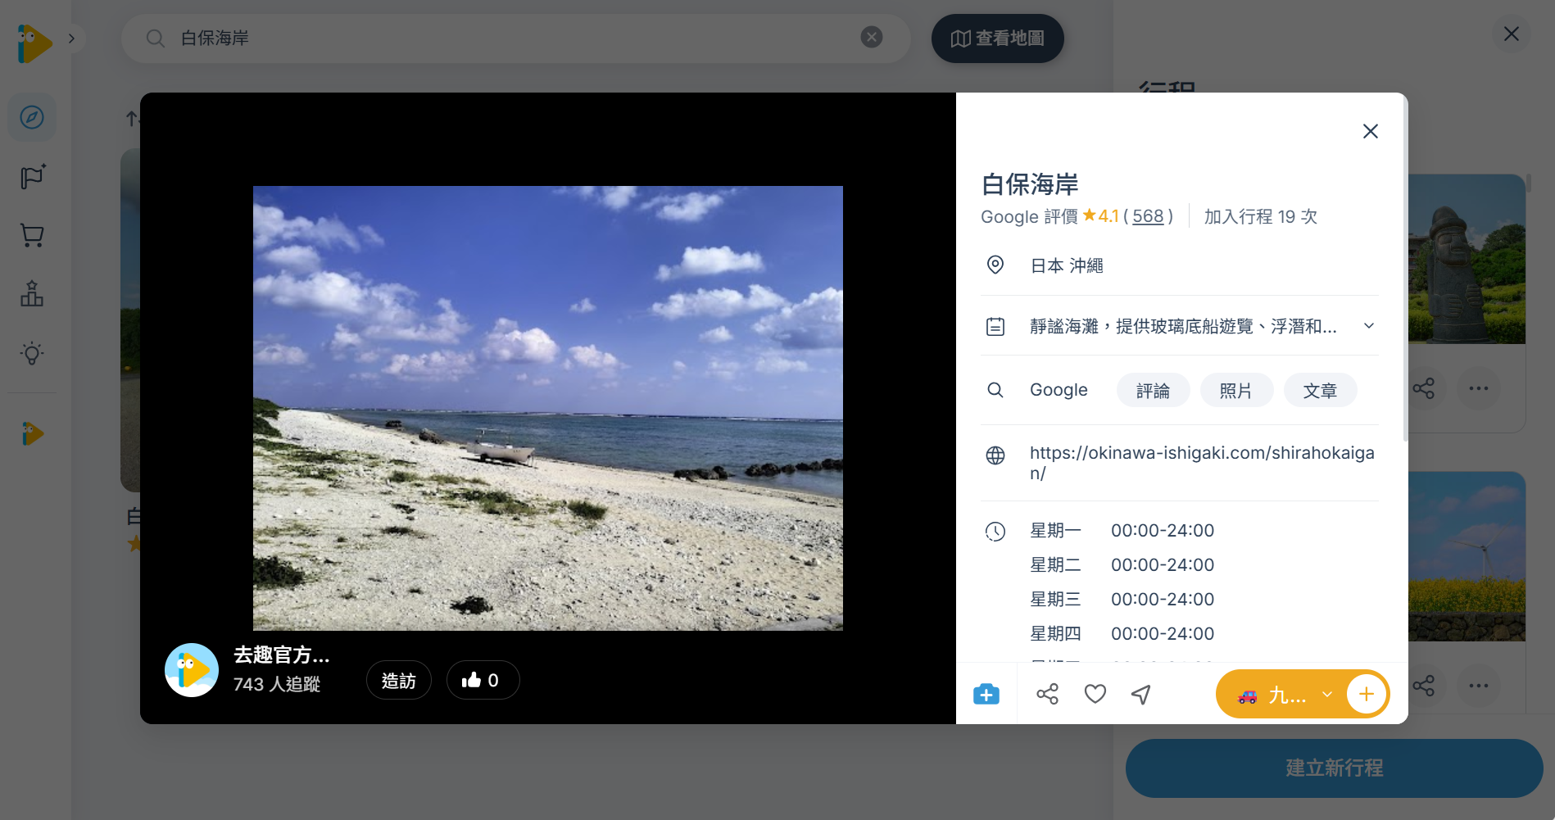Click the add-photo camera icon
This screenshot has width=1555, height=820.
986,695
